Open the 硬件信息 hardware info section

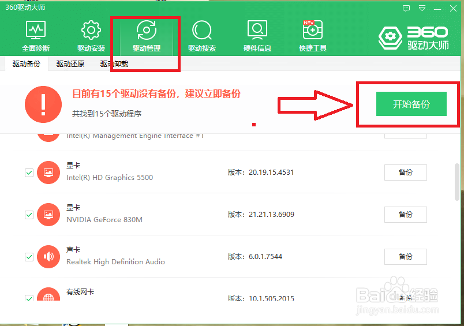(257, 36)
